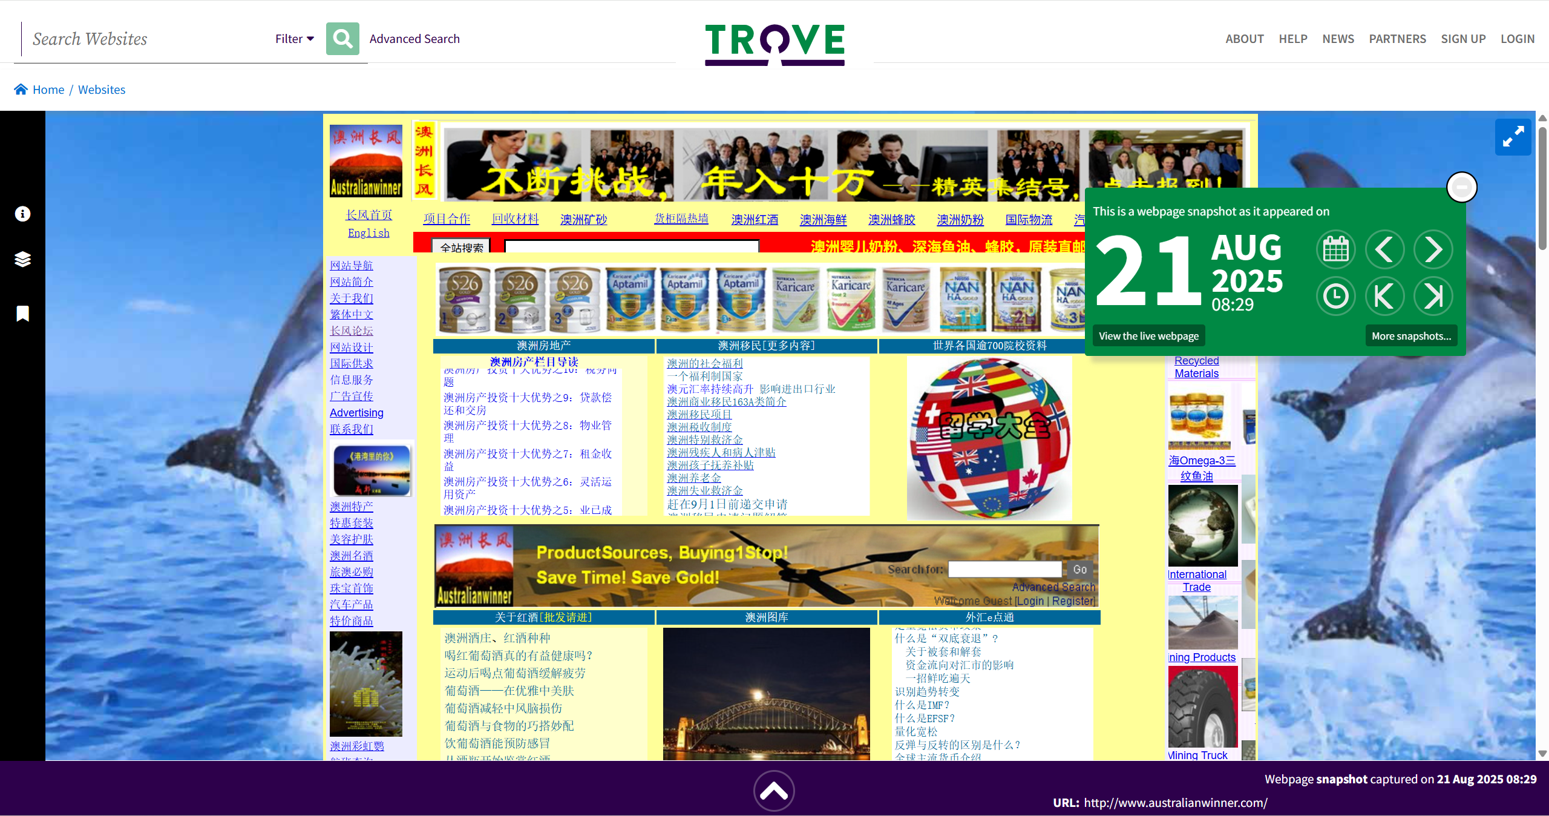Click the Search Websites input field
1549x816 pixels.
point(145,39)
